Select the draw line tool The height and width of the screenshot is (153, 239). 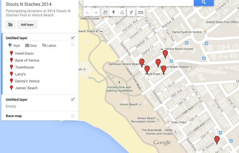point(121,12)
